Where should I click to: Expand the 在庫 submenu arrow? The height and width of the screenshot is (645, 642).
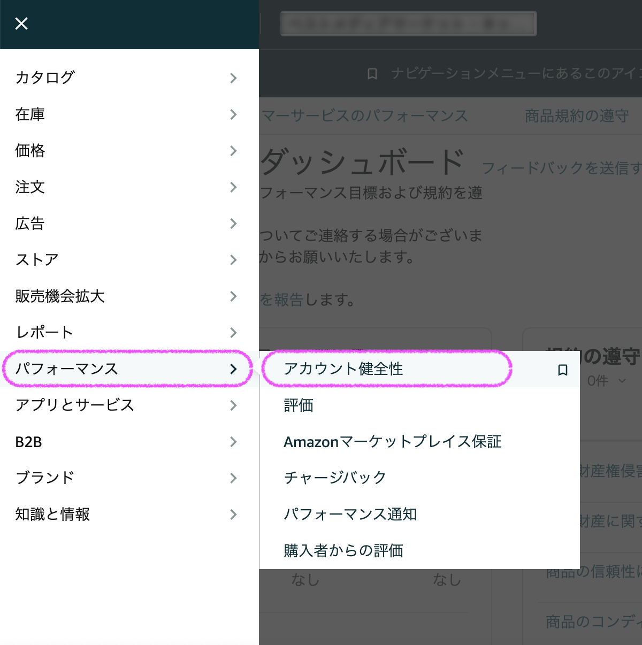233,114
